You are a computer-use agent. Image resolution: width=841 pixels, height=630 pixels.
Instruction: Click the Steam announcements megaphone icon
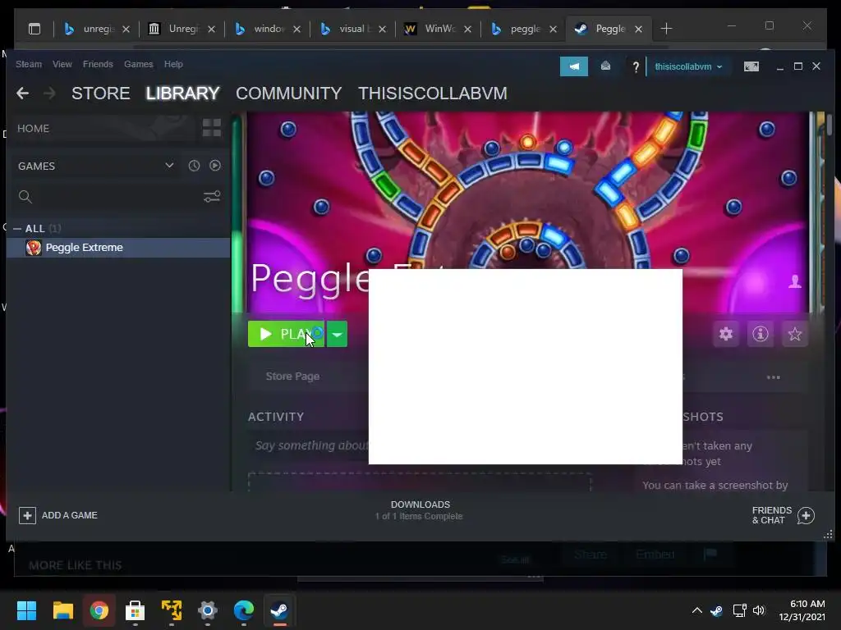coord(574,66)
